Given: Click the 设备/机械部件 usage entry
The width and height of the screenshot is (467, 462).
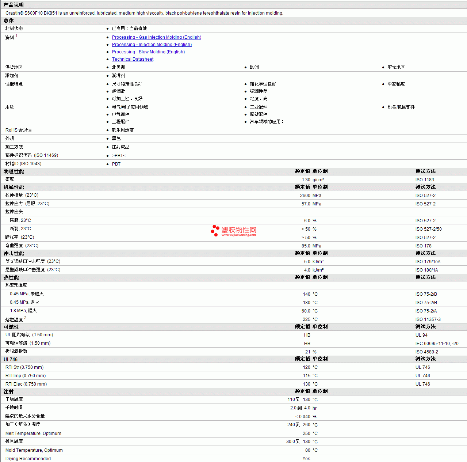Looking at the screenshot, I should (x=401, y=107).
